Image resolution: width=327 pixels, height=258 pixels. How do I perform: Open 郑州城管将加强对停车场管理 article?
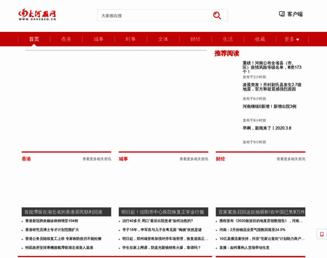[165, 239]
